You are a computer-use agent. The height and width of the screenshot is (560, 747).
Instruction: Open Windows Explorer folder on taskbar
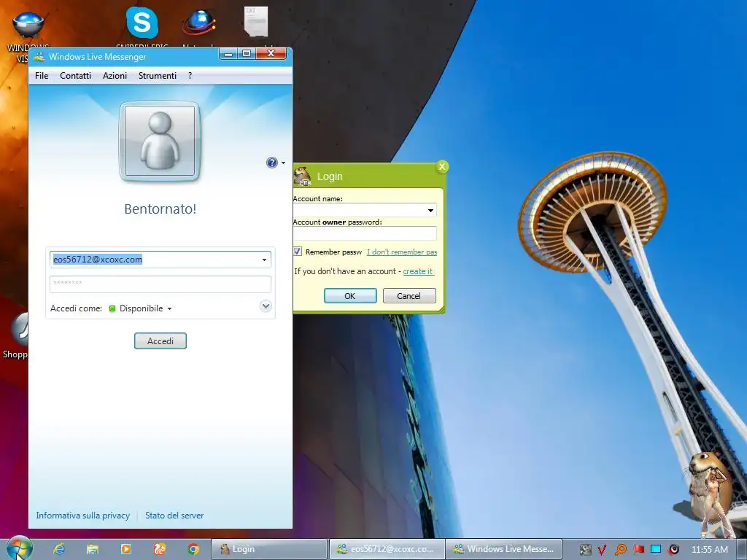pyautogui.click(x=93, y=549)
